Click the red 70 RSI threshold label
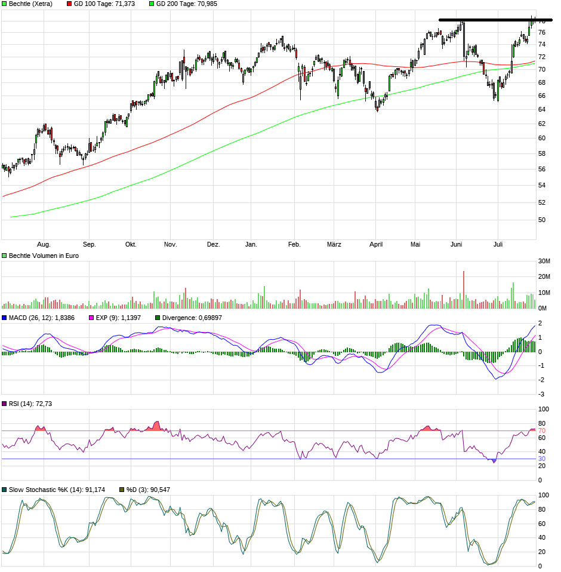Image resolution: width=561 pixels, height=572 pixels. pos(542,430)
